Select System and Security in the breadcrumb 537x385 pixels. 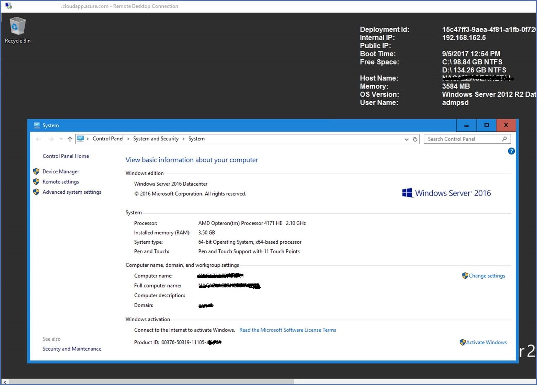[156, 139]
